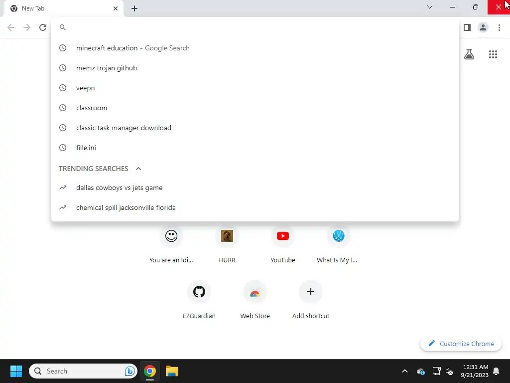Select dallas cowboys vs jets game

tap(255, 188)
